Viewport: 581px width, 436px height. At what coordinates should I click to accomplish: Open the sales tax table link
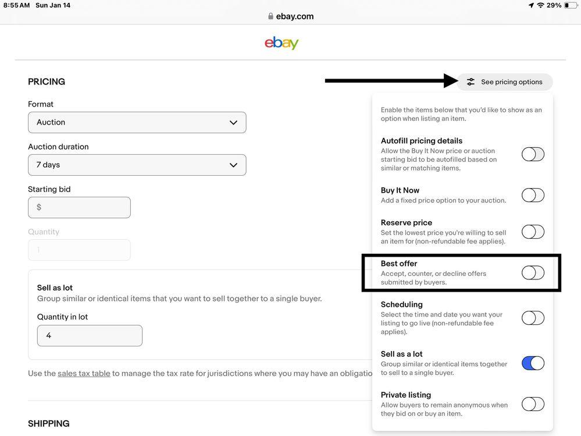pos(84,373)
